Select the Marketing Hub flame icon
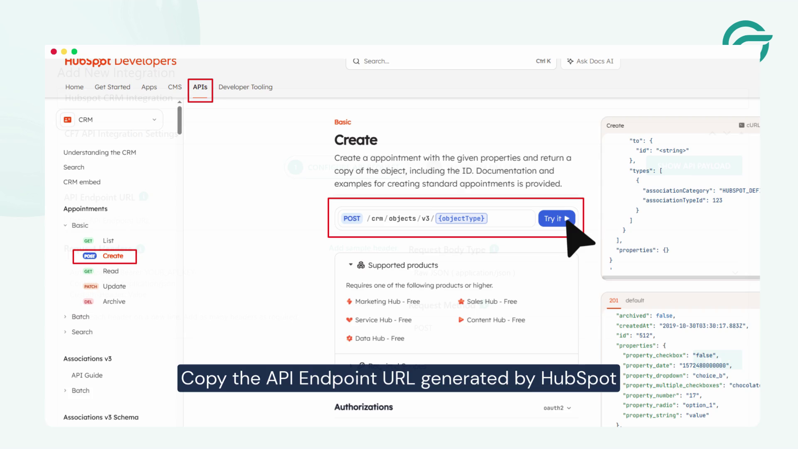Viewport: 798px width, 449px height. (349, 301)
